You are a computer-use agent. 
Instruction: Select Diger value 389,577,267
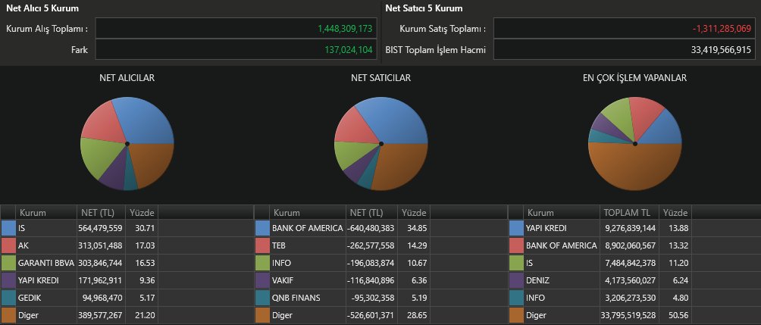[x=100, y=315]
